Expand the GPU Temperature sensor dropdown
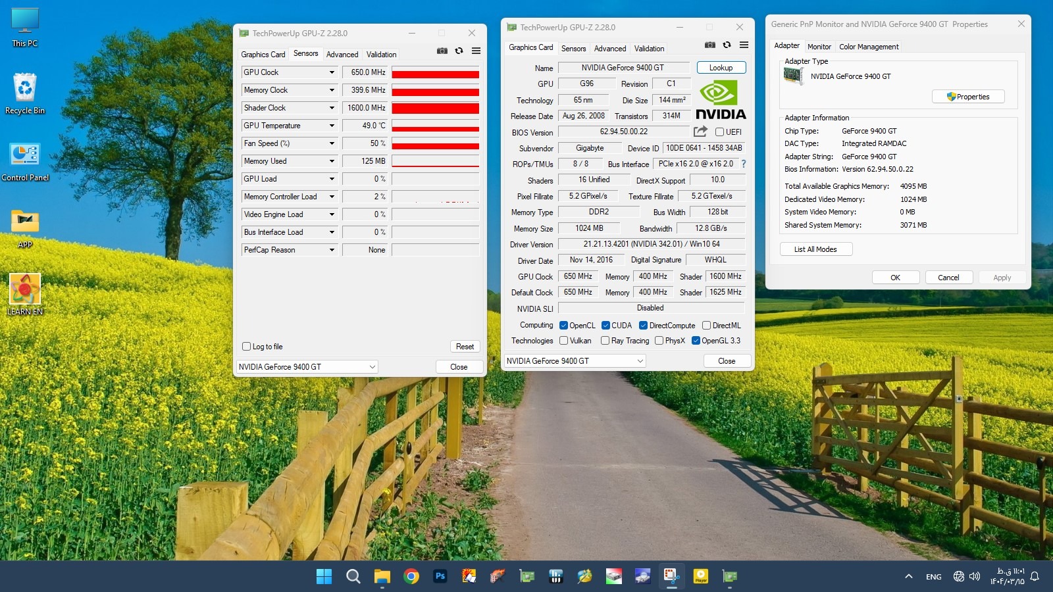1053x592 pixels. click(x=332, y=126)
